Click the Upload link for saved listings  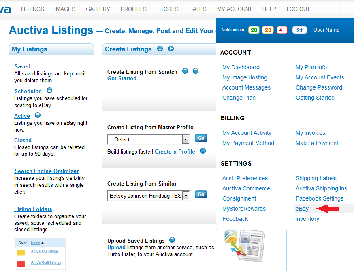(116, 247)
